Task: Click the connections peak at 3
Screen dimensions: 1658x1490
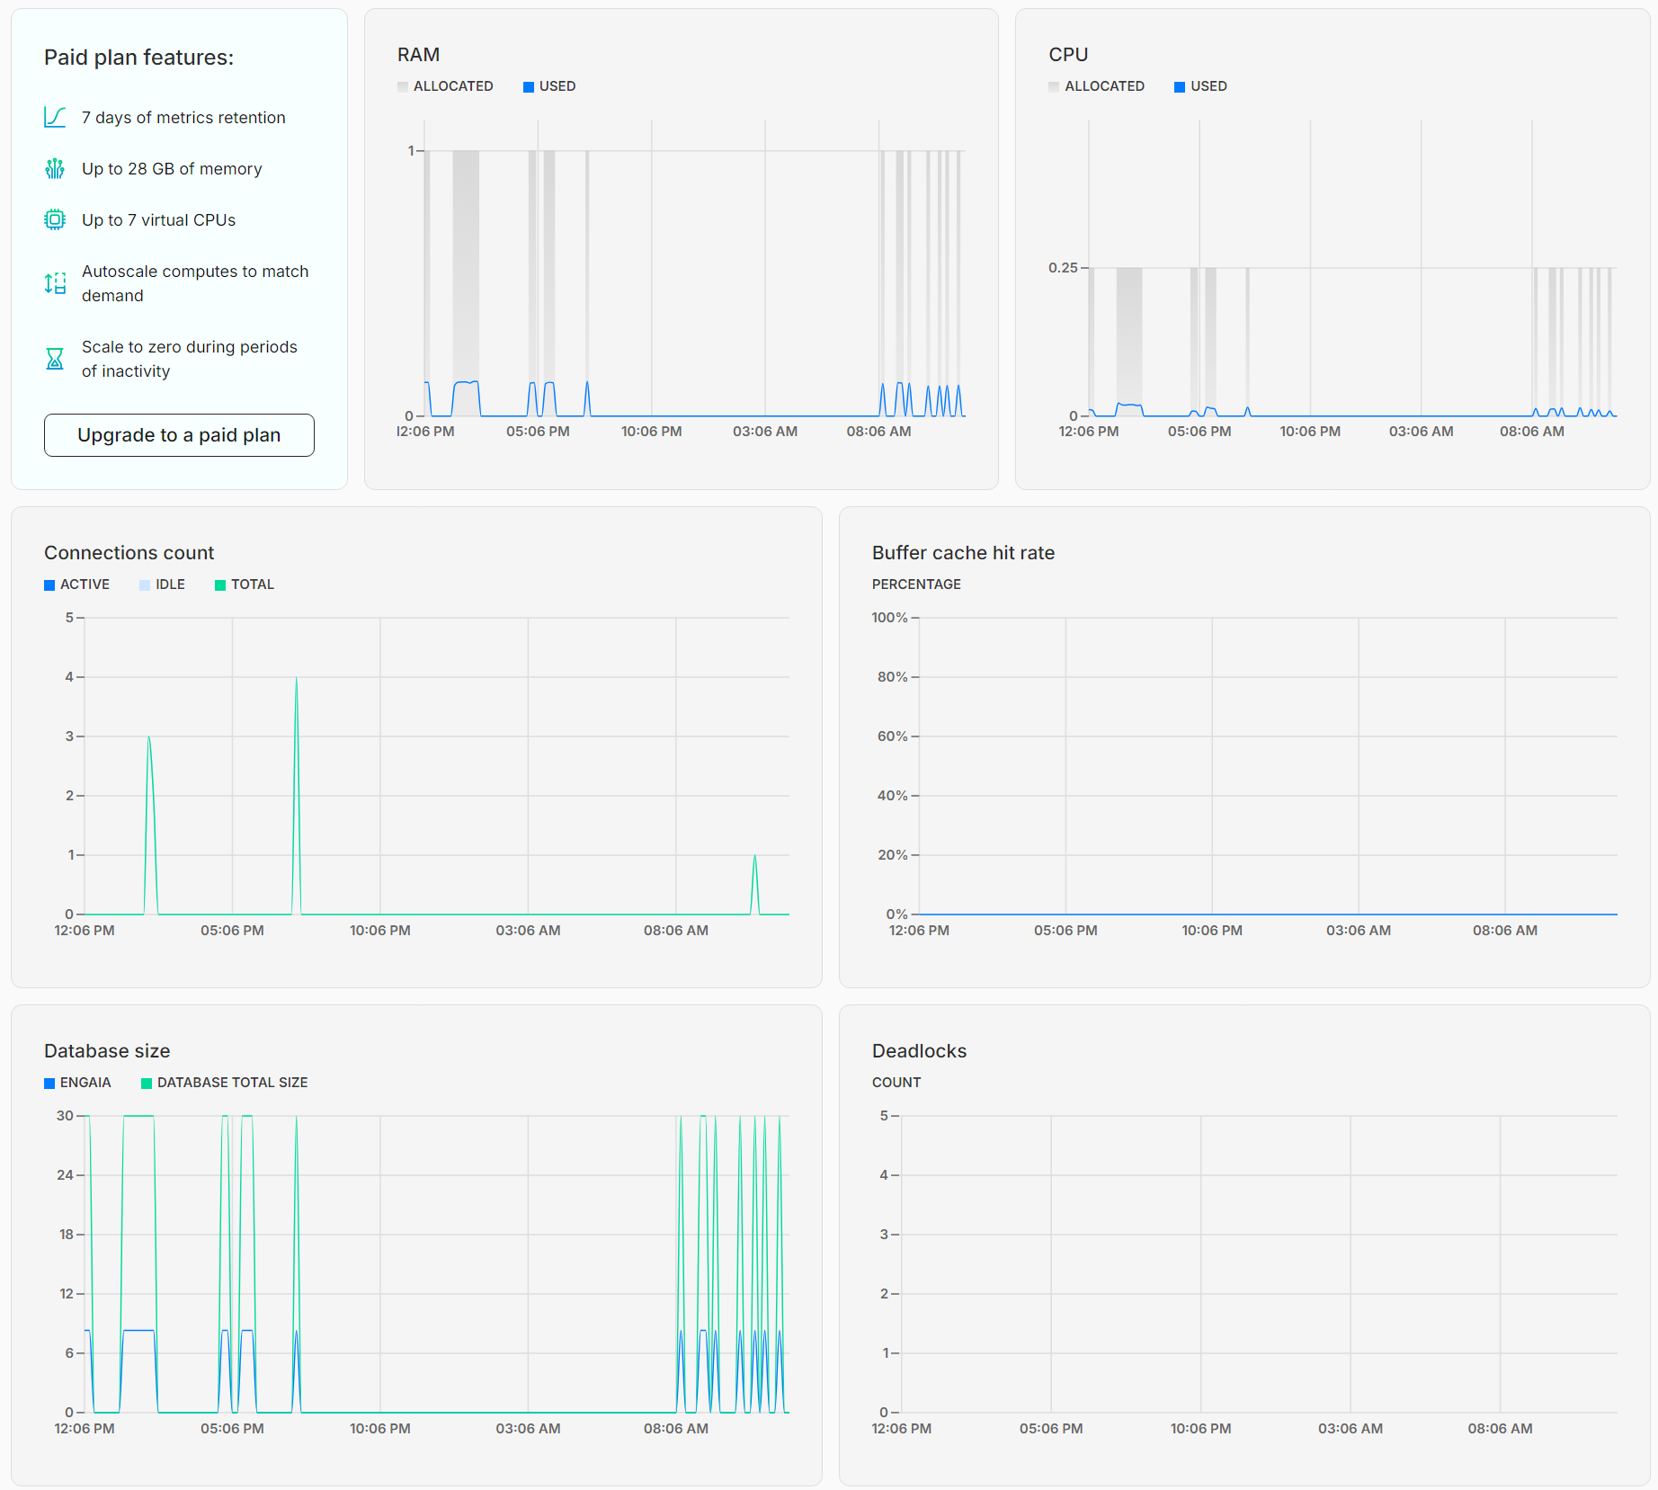Action: point(148,738)
